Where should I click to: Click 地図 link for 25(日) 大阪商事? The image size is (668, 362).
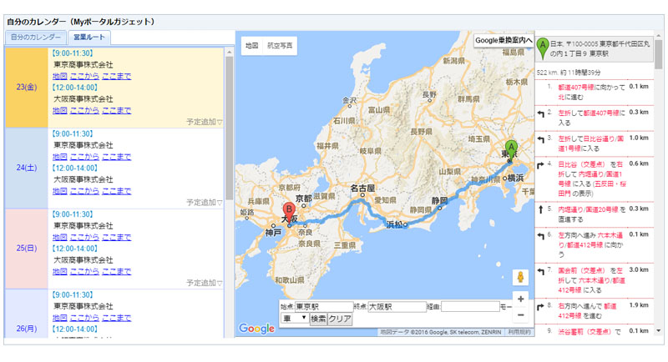pos(59,271)
